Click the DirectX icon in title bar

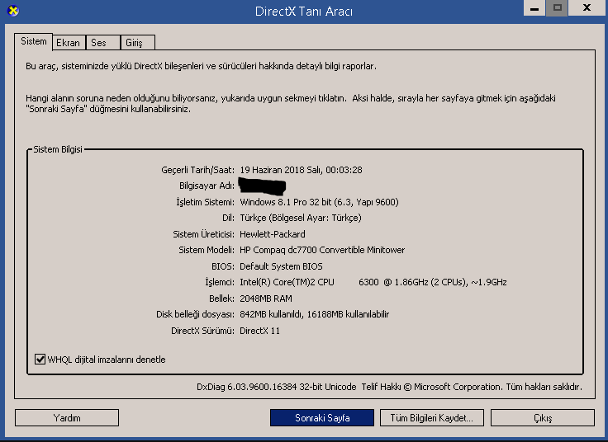(13, 11)
